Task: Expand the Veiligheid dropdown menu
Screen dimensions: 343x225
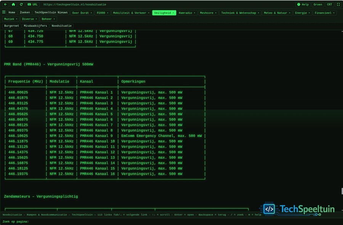Action: pyautogui.click(x=164, y=13)
